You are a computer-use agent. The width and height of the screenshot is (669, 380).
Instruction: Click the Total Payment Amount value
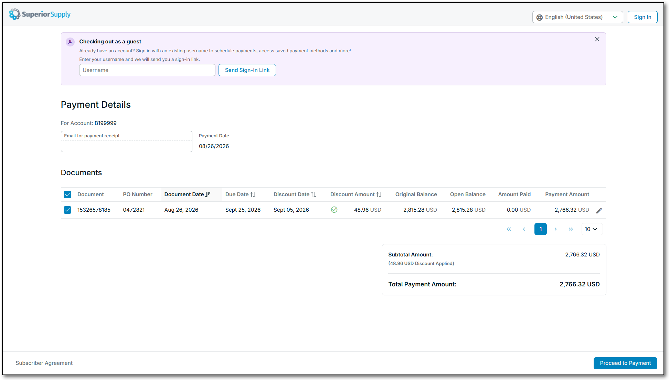pyautogui.click(x=580, y=284)
